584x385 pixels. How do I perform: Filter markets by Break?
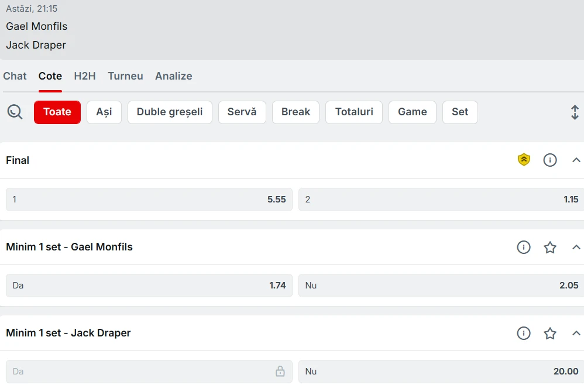[296, 112]
